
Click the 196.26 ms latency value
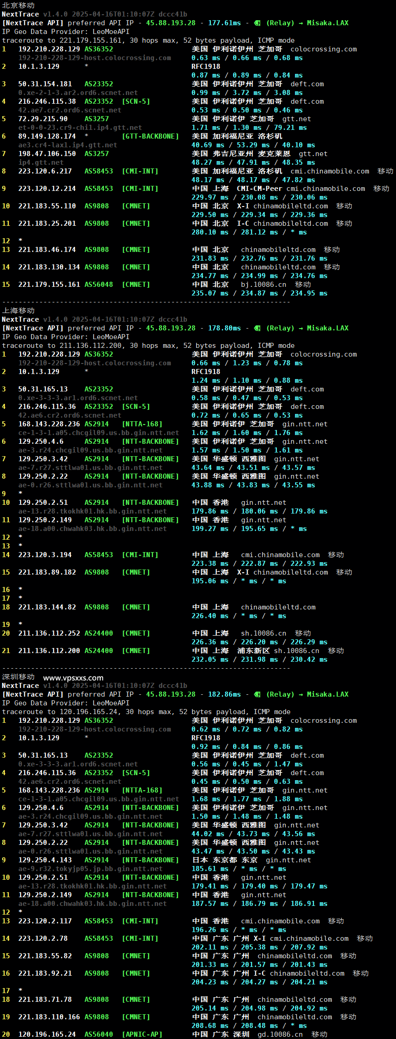click(x=210, y=930)
